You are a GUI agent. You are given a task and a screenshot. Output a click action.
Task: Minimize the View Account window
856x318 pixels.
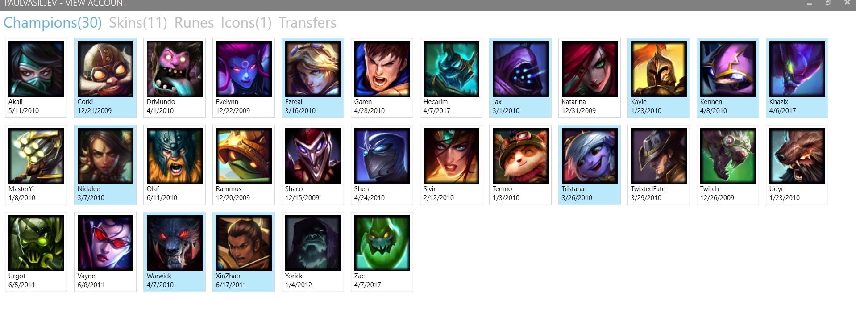click(809, 4)
